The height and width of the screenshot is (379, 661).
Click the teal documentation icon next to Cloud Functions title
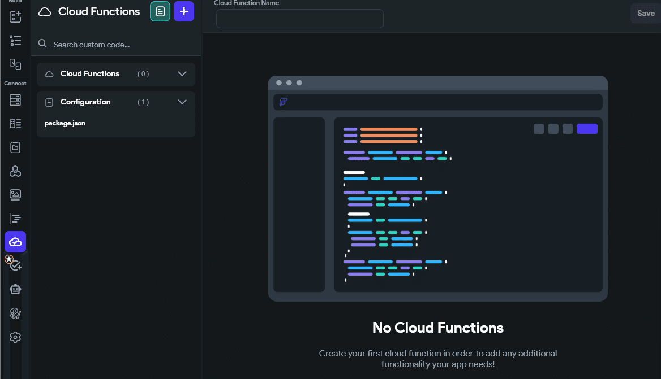(160, 11)
